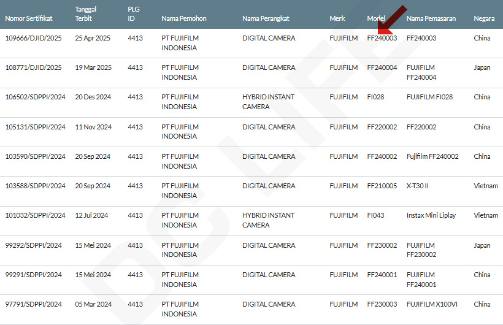Click model cell FI043
503x325 pixels.
(x=375, y=215)
